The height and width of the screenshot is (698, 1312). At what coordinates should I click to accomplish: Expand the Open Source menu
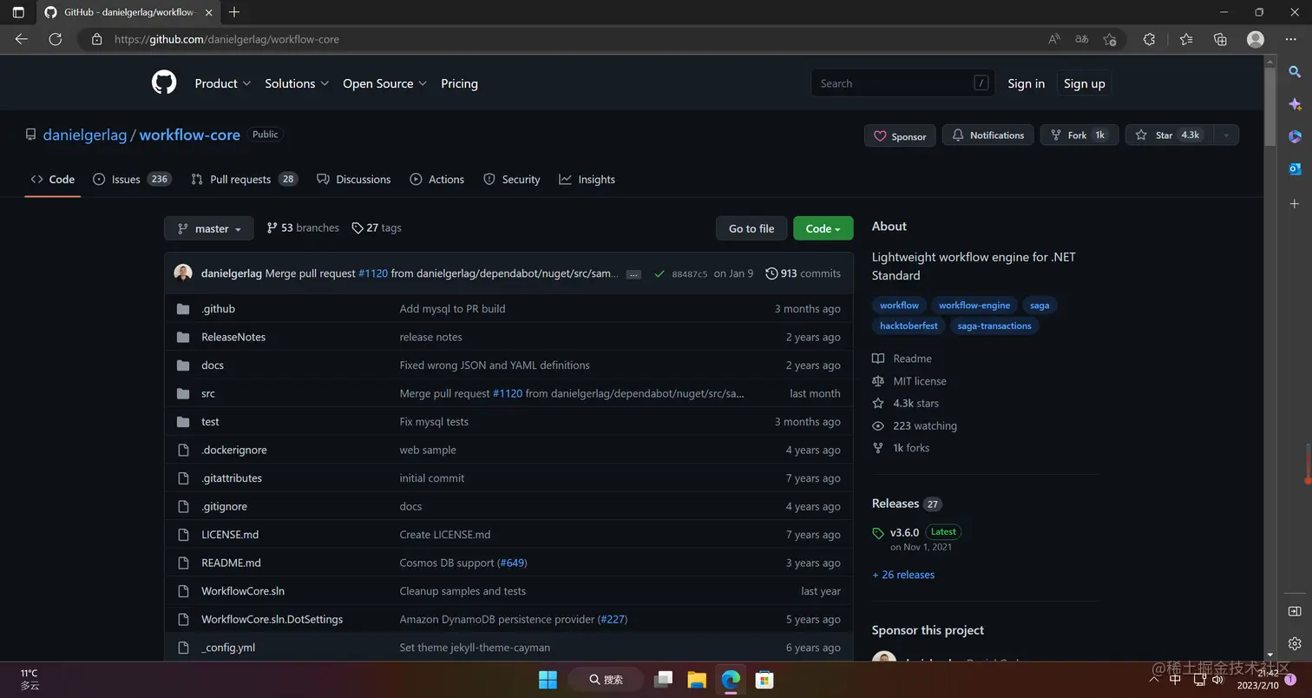coord(385,83)
